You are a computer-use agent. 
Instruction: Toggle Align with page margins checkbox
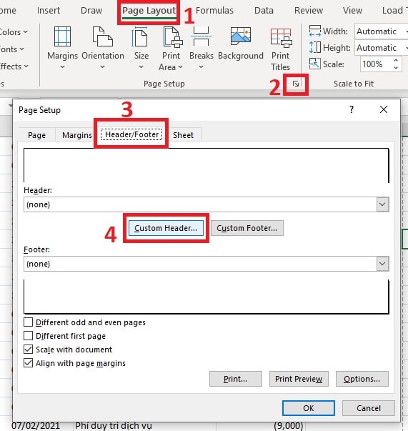click(x=28, y=363)
